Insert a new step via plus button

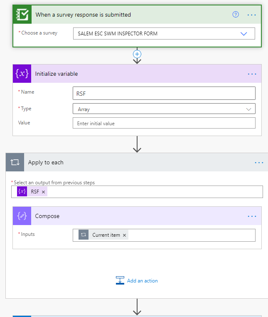point(137,54)
